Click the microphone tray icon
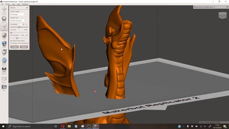 pos(187,126)
